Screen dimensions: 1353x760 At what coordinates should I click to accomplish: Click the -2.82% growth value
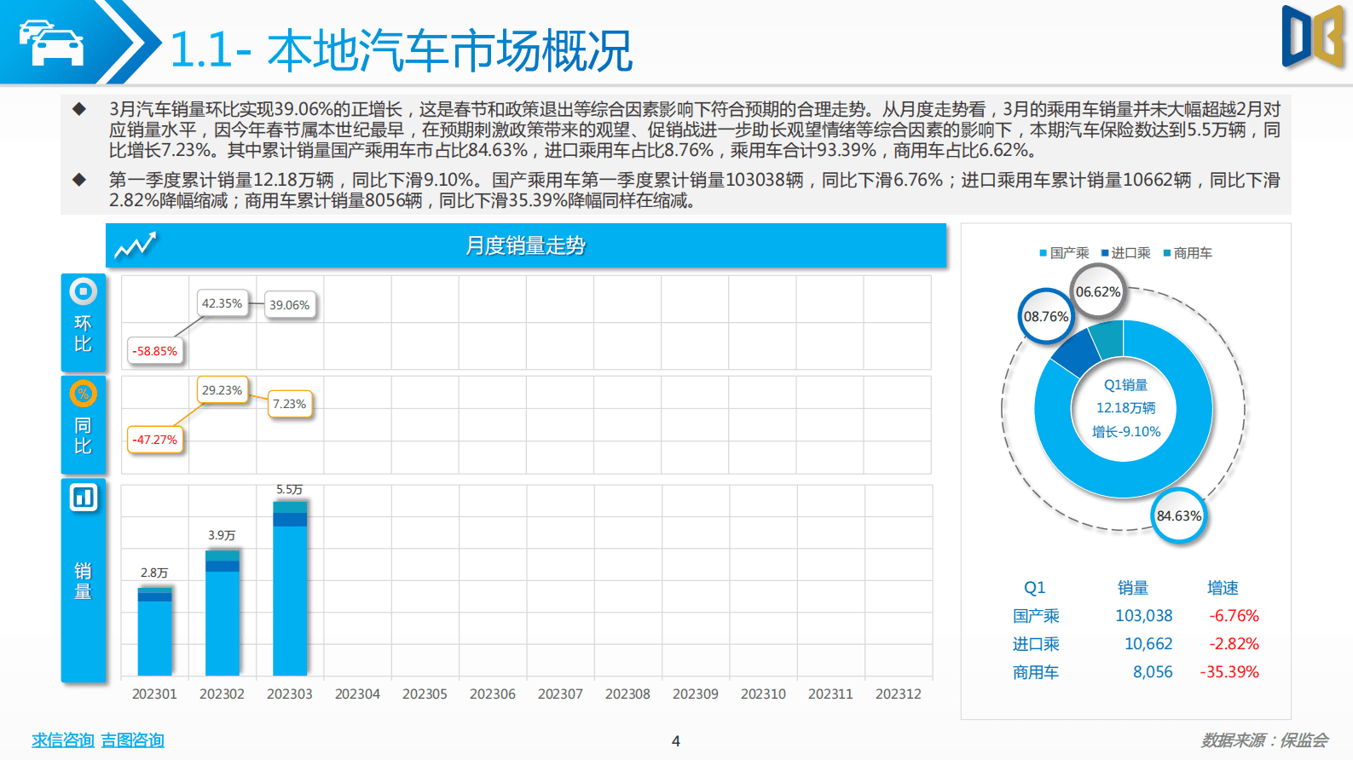[1234, 644]
